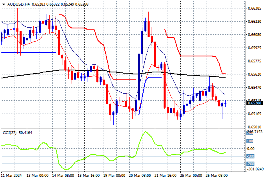Click the CCI 100 level label
Image resolution: width=264 pixels, height=180 pixels.
click(x=249, y=141)
